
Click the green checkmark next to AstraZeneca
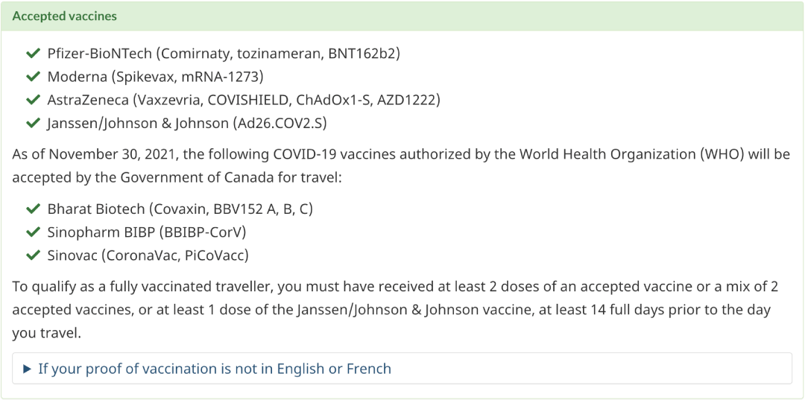tap(34, 100)
